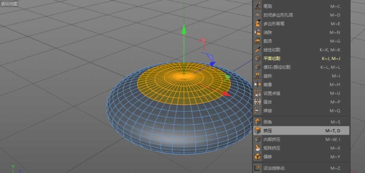Click the Bevel (倒角) cube icon

(x=258, y=121)
